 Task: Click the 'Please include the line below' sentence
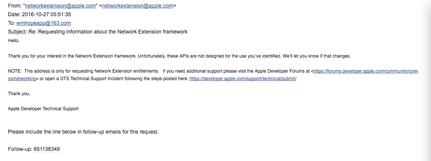point(83,132)
